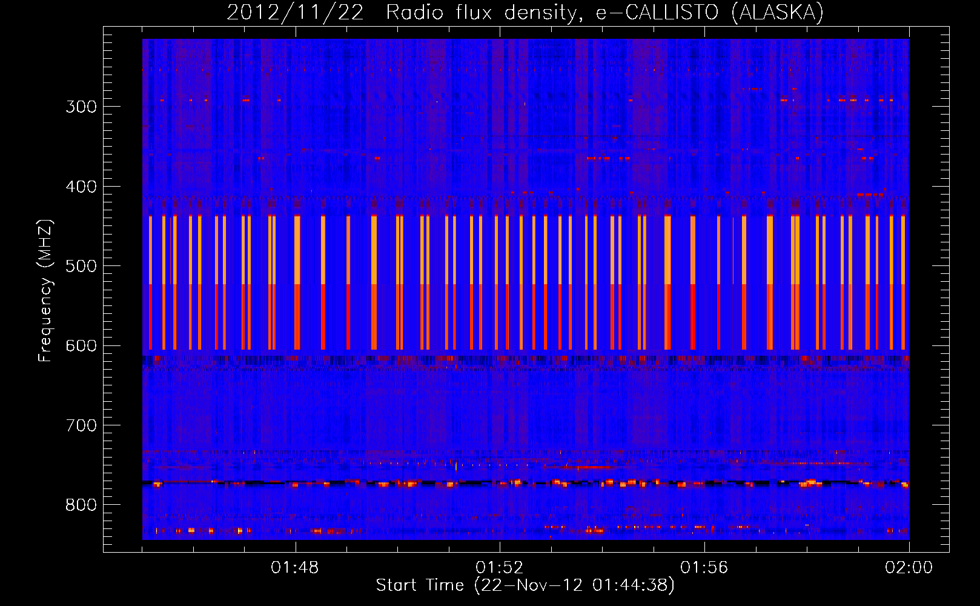Click the '01:56' time axis label

(704, 568)
